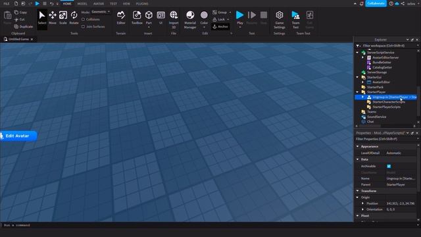Click the Cut scissors icon

tap(16, 19)
